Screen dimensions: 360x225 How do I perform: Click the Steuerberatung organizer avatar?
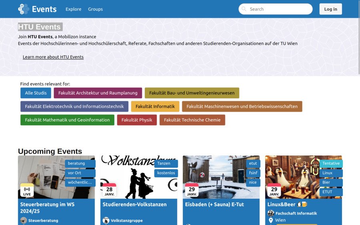(x=24, y=220)
